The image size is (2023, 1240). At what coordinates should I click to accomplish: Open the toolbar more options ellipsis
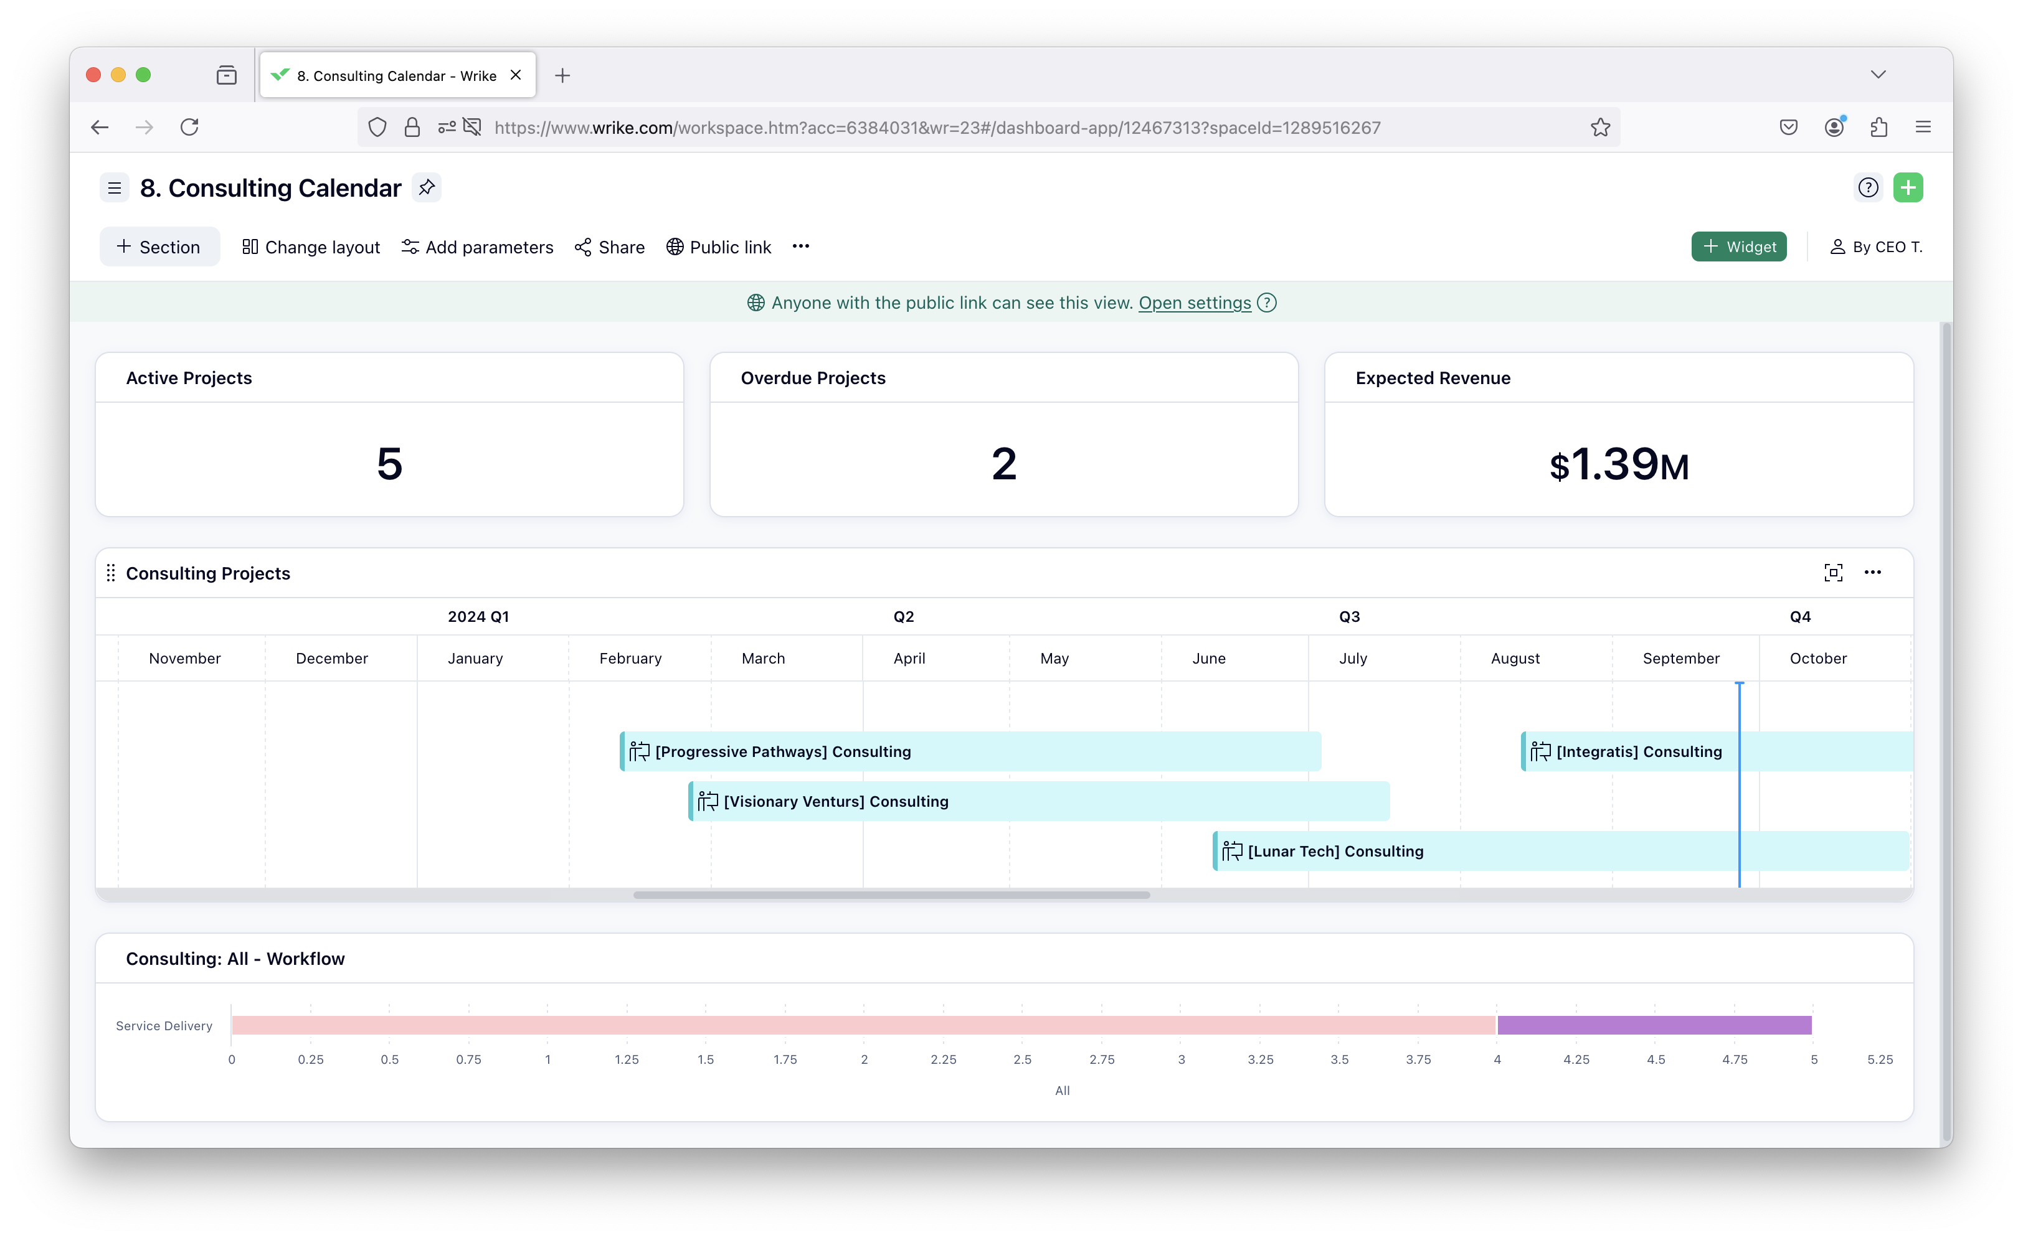pyautogui.click(x=800, y=246)
